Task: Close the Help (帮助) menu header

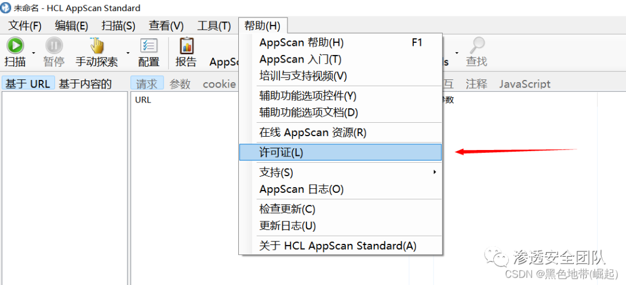Action: 263,26
